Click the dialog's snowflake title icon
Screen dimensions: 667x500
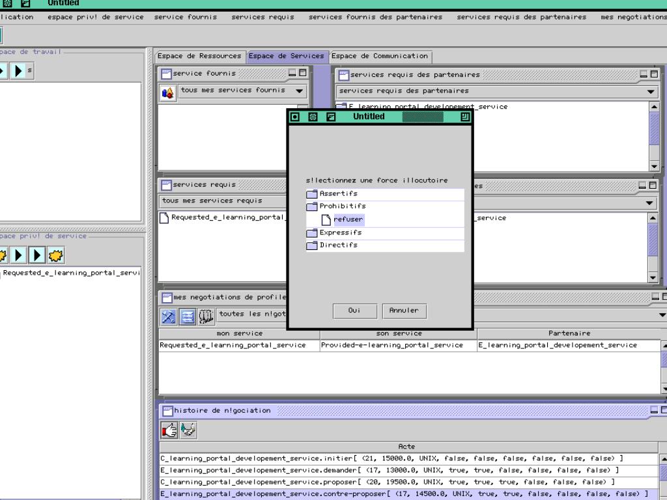pos(313,117)
